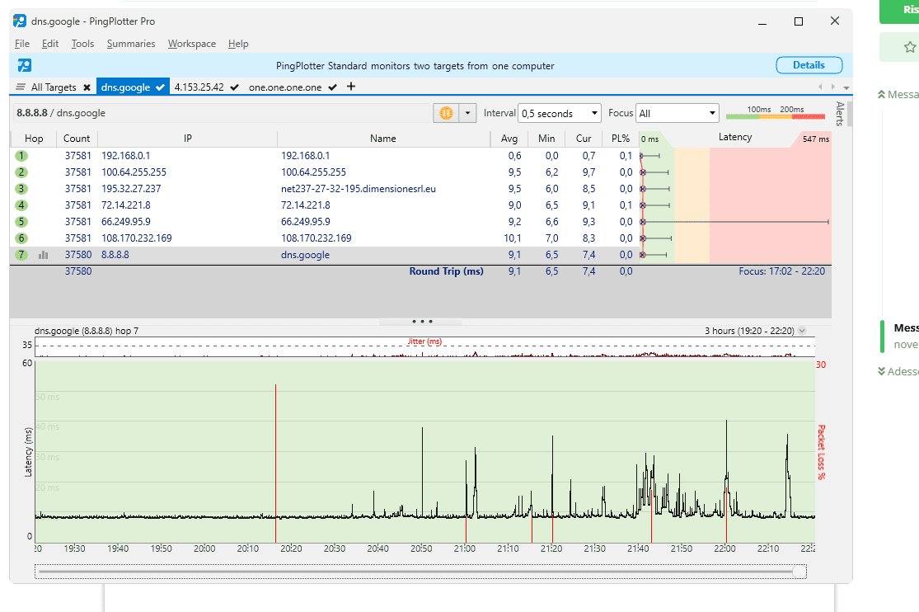Screen dimensions: 919x612
Task: Click the hop 3 green number badge
Action: click(x=21, y=189)
